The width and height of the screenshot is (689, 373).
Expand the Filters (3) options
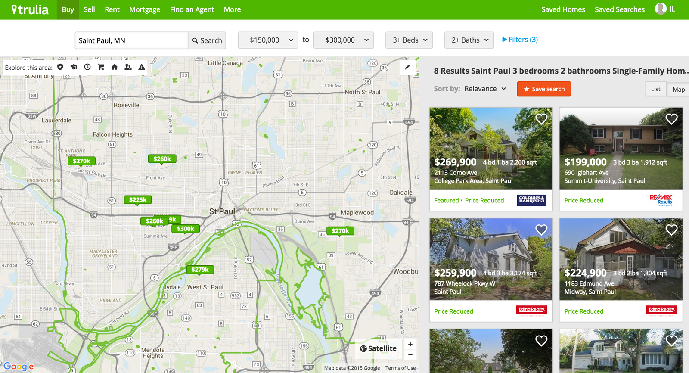[520, 40]
